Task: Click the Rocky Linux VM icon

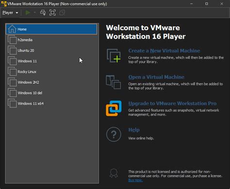Action: [12, 72]
